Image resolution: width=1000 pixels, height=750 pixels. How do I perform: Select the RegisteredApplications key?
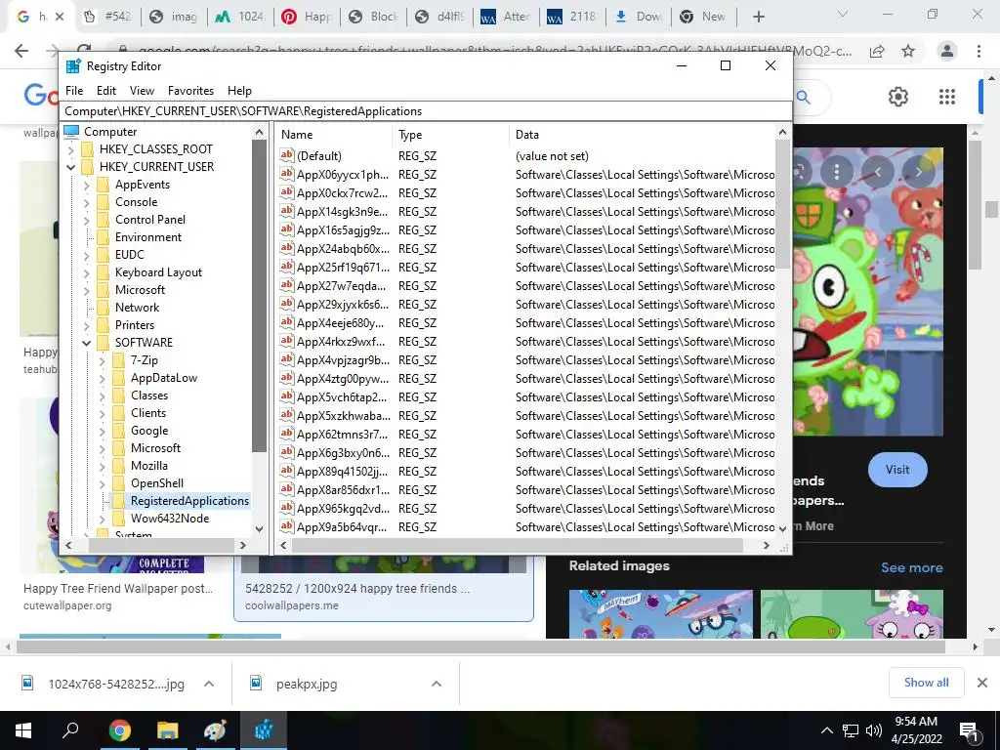click(x=189, y=501)
